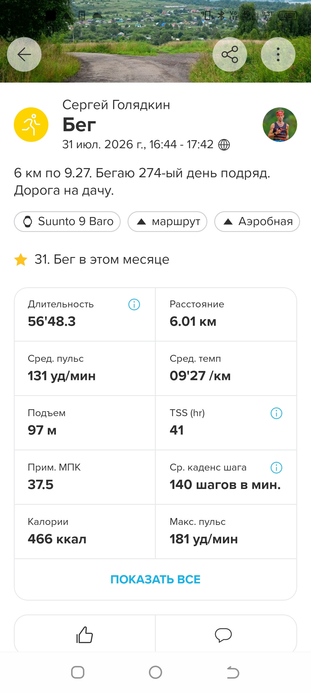Tap the Android home navigation button
This screenshot has width=311, height=693.
point(155,673)
